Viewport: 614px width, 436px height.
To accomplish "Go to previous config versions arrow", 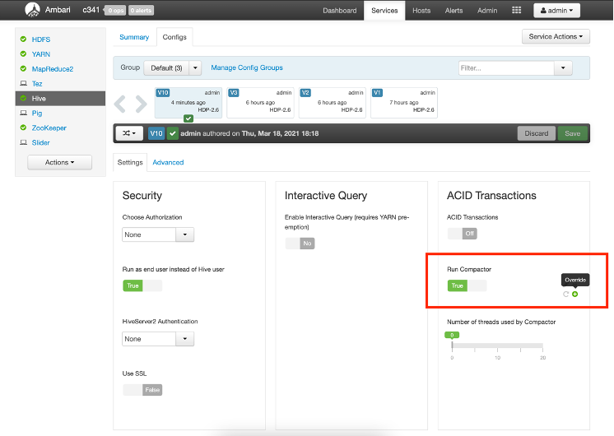I will coord(120,104).
